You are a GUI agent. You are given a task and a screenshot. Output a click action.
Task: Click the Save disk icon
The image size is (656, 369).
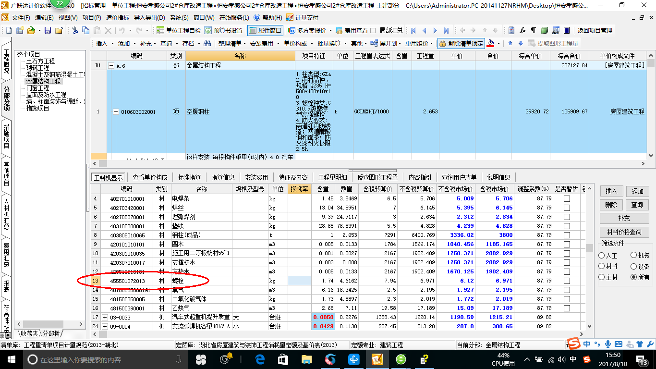tap(48, 30)
